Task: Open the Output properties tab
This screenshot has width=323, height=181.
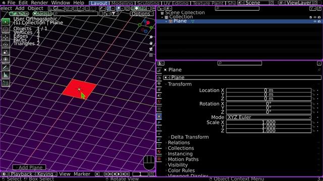Action: pos(159,84)
